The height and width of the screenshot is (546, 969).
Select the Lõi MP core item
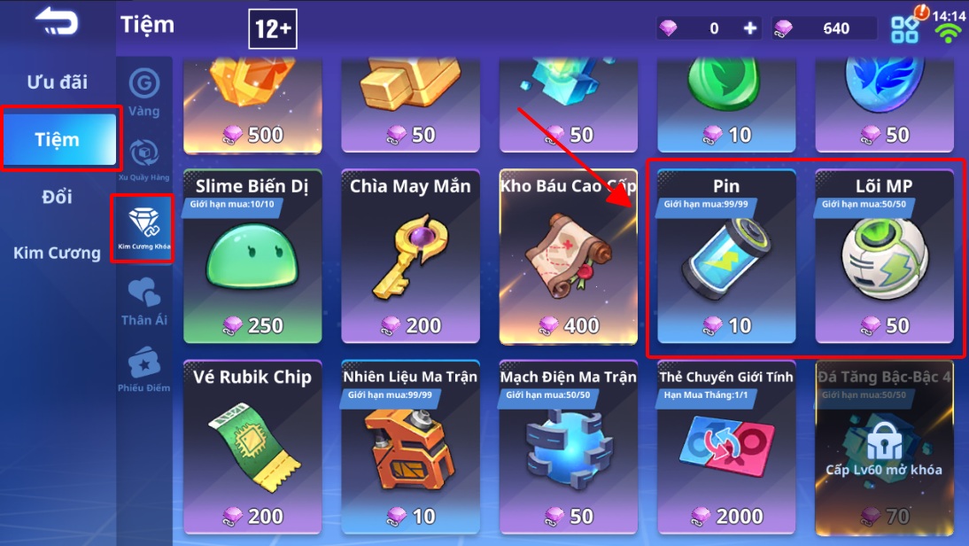coord(884,257)
